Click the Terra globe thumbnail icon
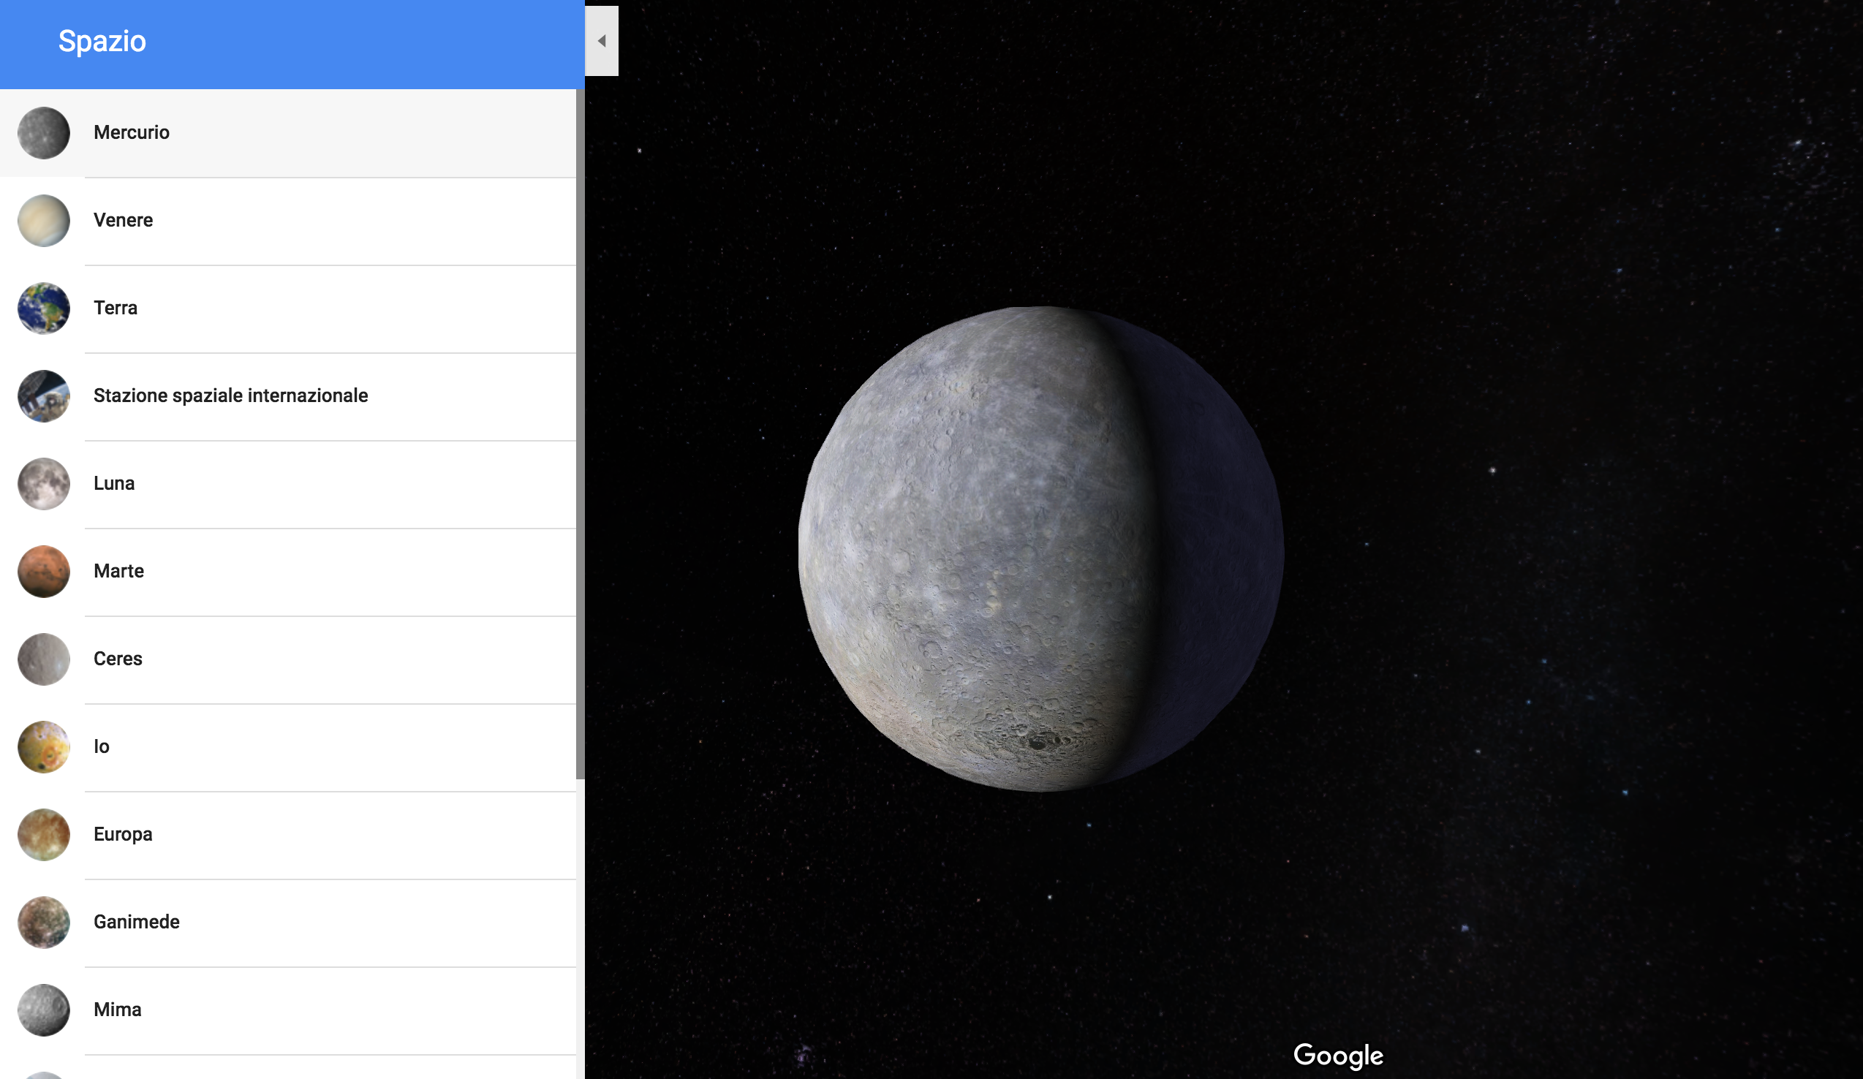 point(44,308)
